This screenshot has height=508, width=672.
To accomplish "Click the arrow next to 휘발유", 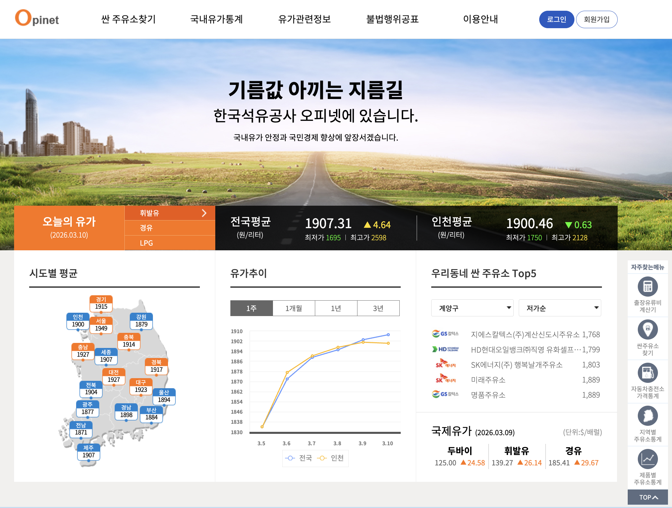I will tap(204, 213).
